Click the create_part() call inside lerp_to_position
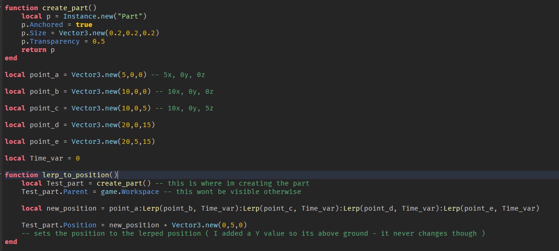The height and width of the screenshot is (251, 559). [123, 183]
